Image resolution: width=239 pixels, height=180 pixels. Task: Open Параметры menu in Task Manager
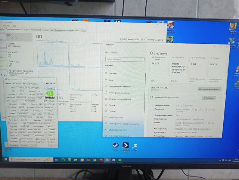(6, 26)
